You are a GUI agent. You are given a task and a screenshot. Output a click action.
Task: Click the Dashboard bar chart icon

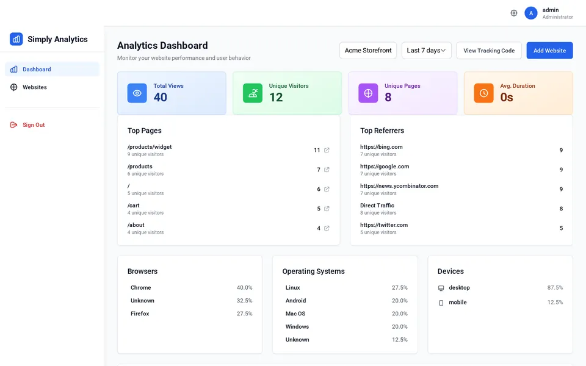14,69
